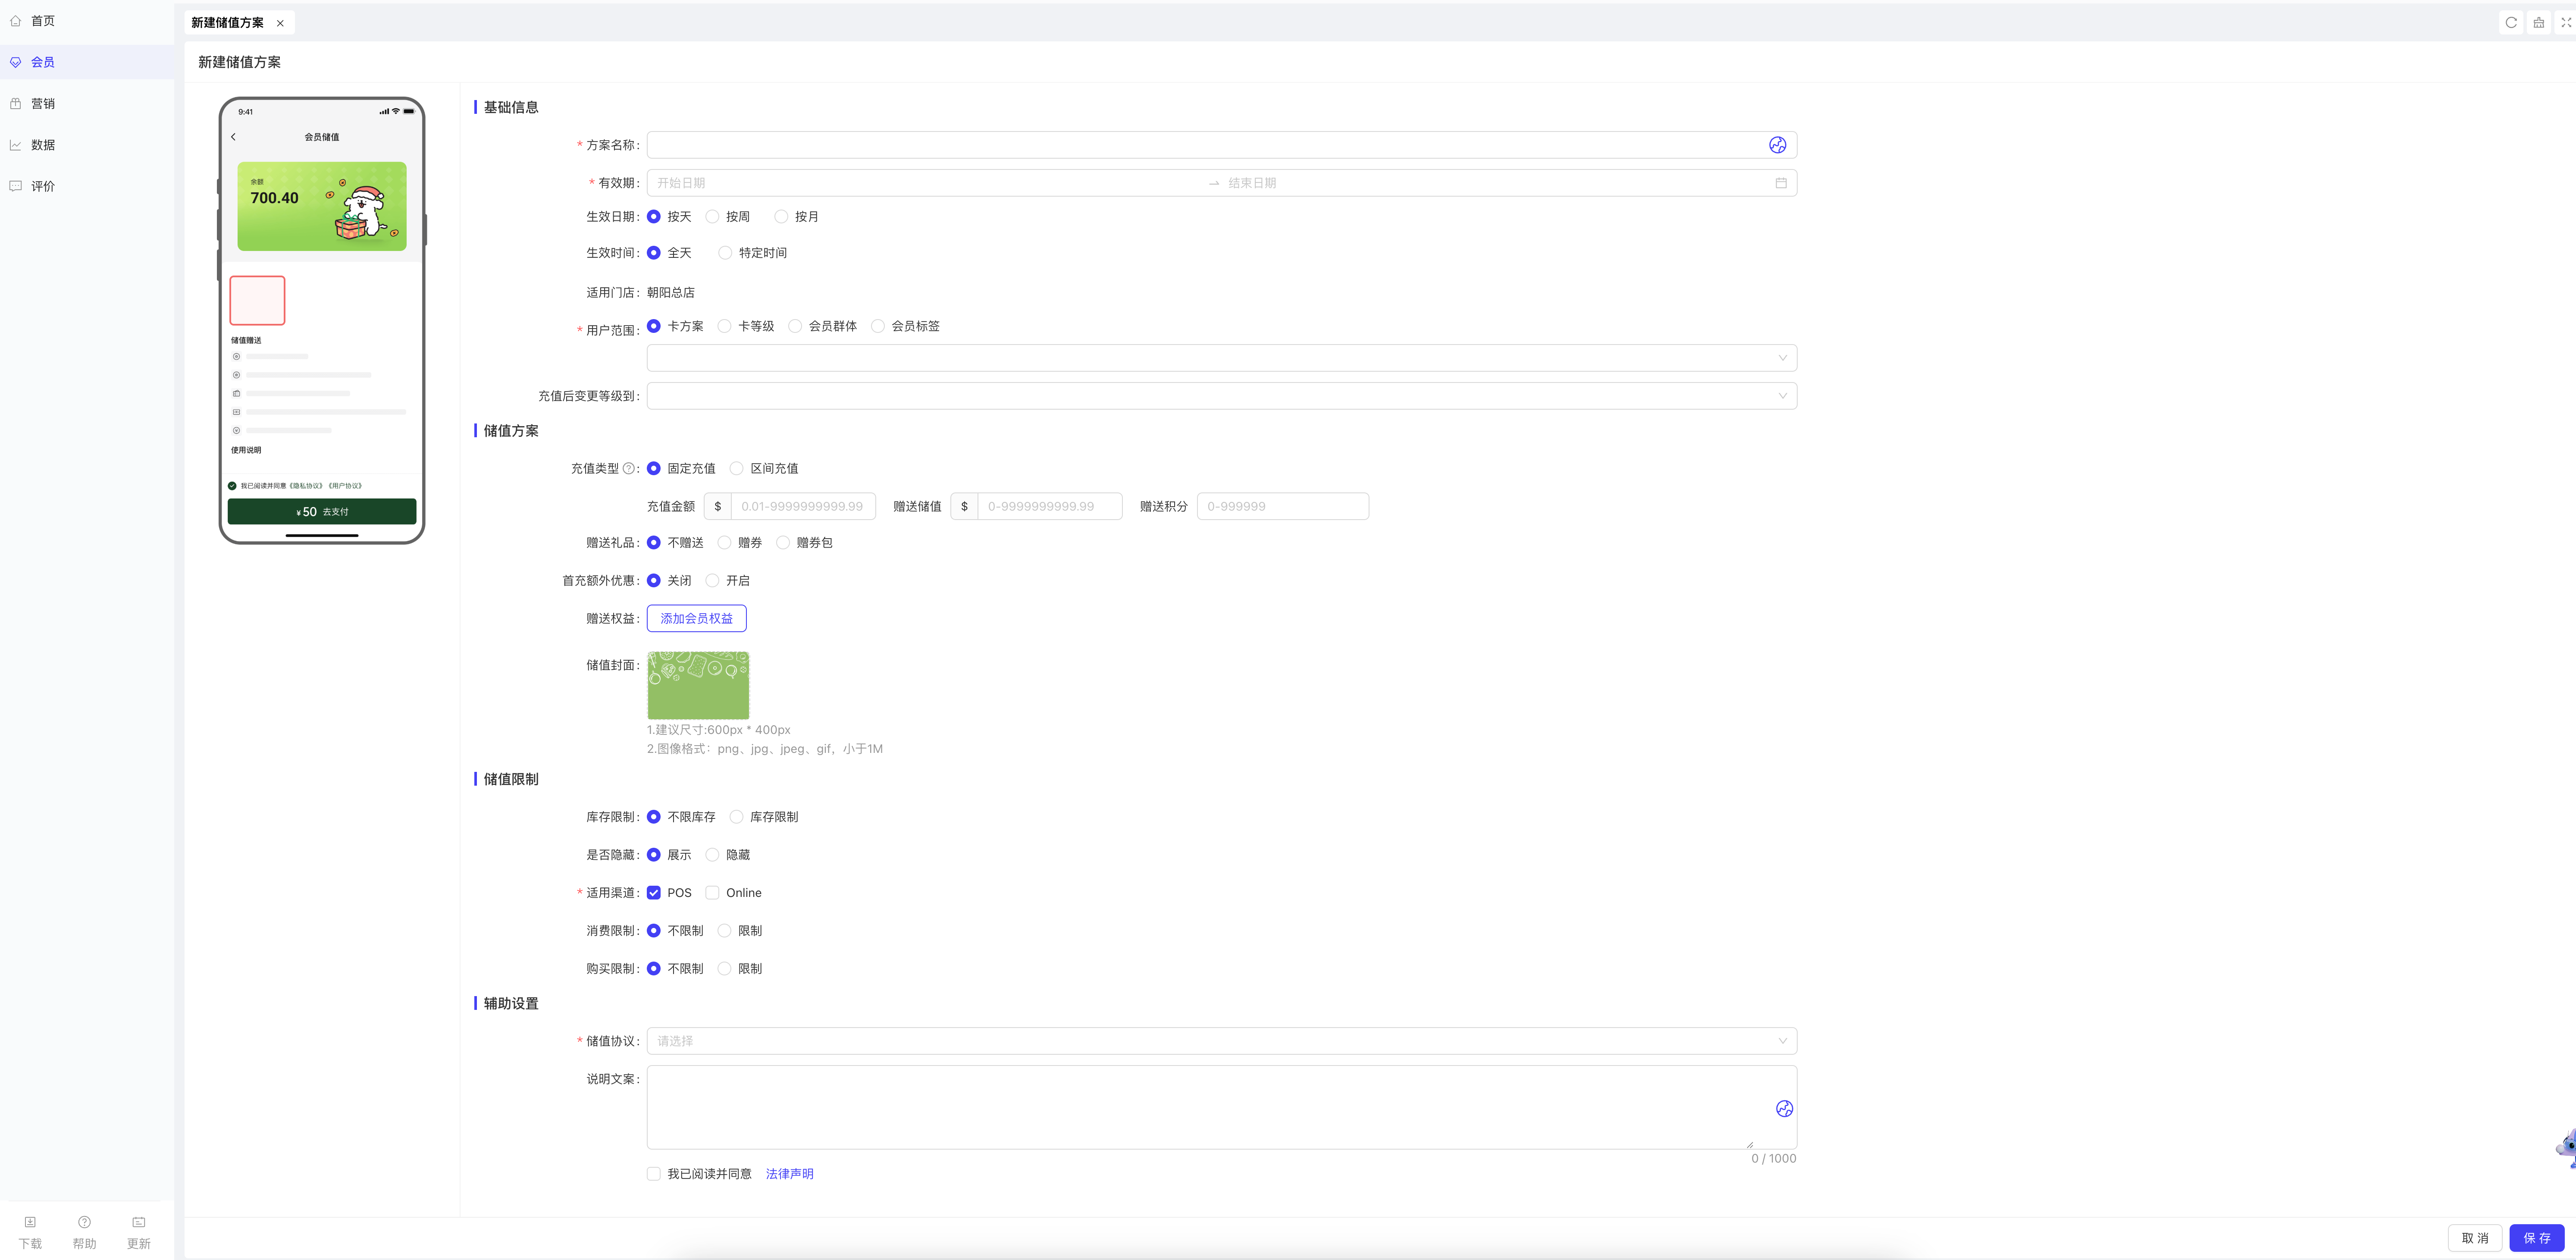Open the 数据 sidebar menu
The height and width of the screenshot is (1260, 2576).
[43, 145]
